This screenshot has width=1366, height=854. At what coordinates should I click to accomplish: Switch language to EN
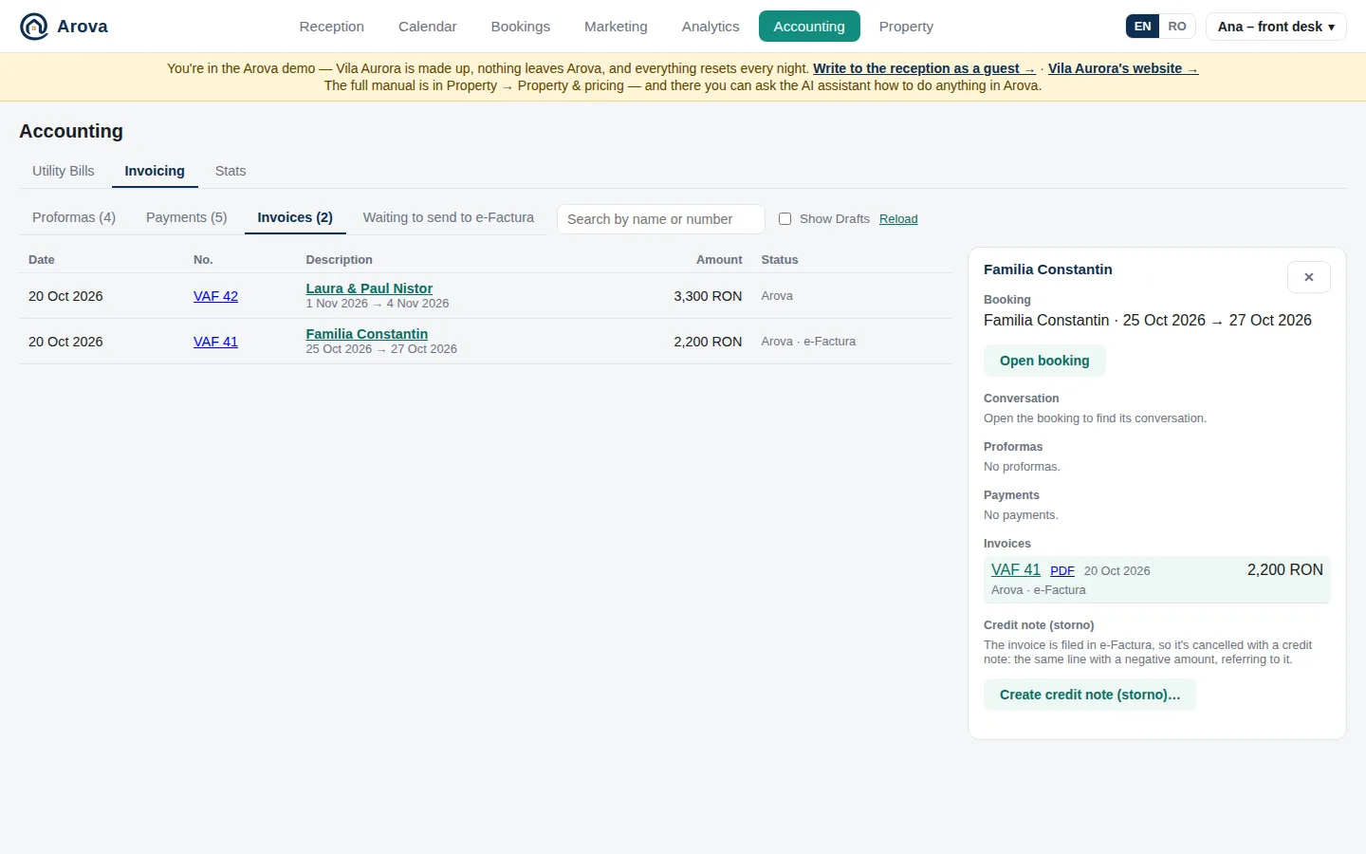tap(1142, 27)
